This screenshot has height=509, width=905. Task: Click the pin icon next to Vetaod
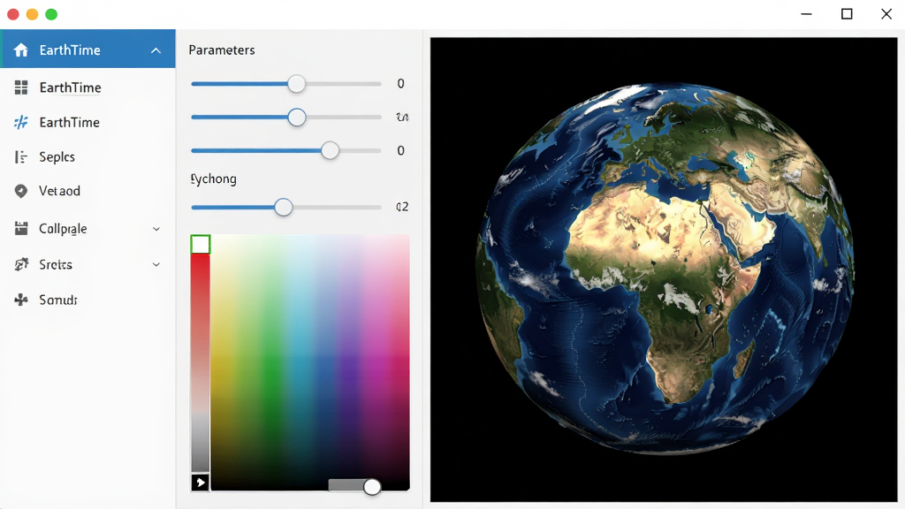pos(21,191)
